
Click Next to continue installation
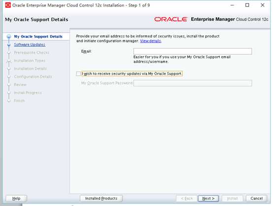[208, 198]
